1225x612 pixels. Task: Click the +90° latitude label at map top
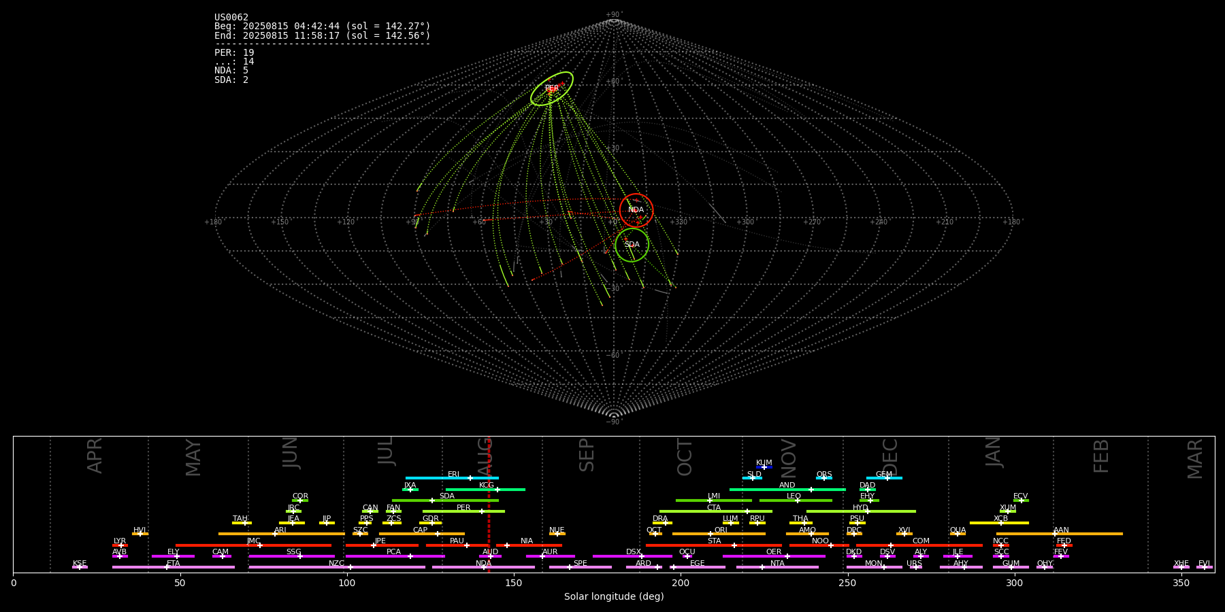614,15
